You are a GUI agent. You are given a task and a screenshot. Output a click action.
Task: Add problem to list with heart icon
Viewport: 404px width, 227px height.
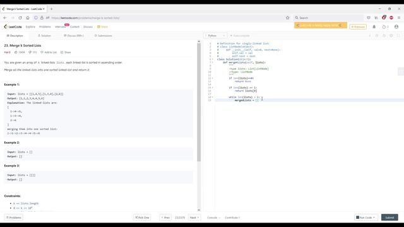[42, 52]
